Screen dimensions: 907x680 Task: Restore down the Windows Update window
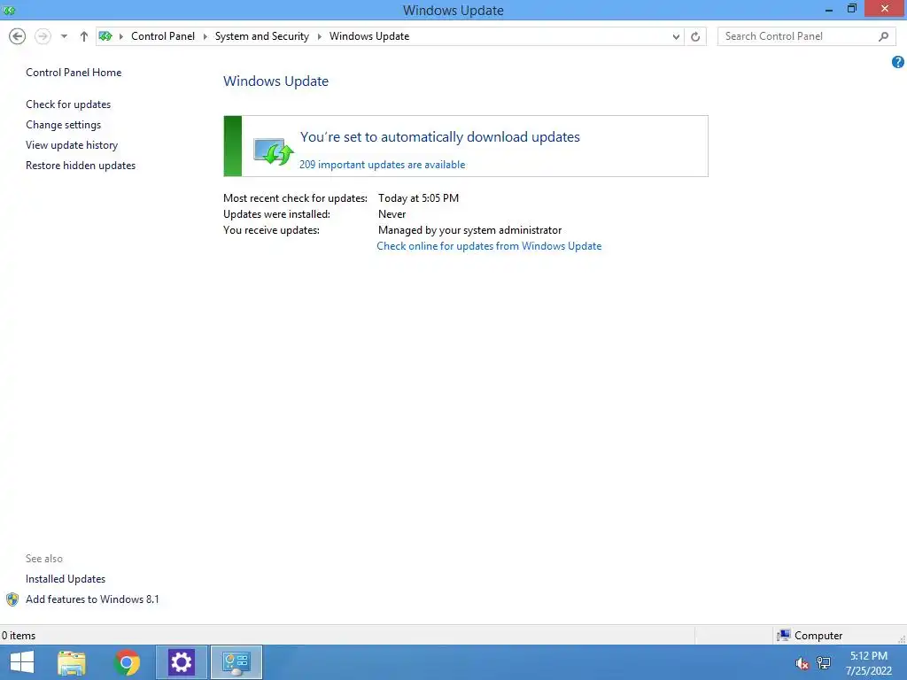tap(851, 9)
